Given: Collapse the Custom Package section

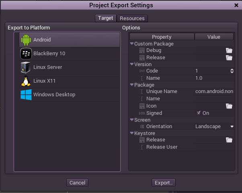Looking at the screenshot, I should pyautogui.click(x=132, y=44).
